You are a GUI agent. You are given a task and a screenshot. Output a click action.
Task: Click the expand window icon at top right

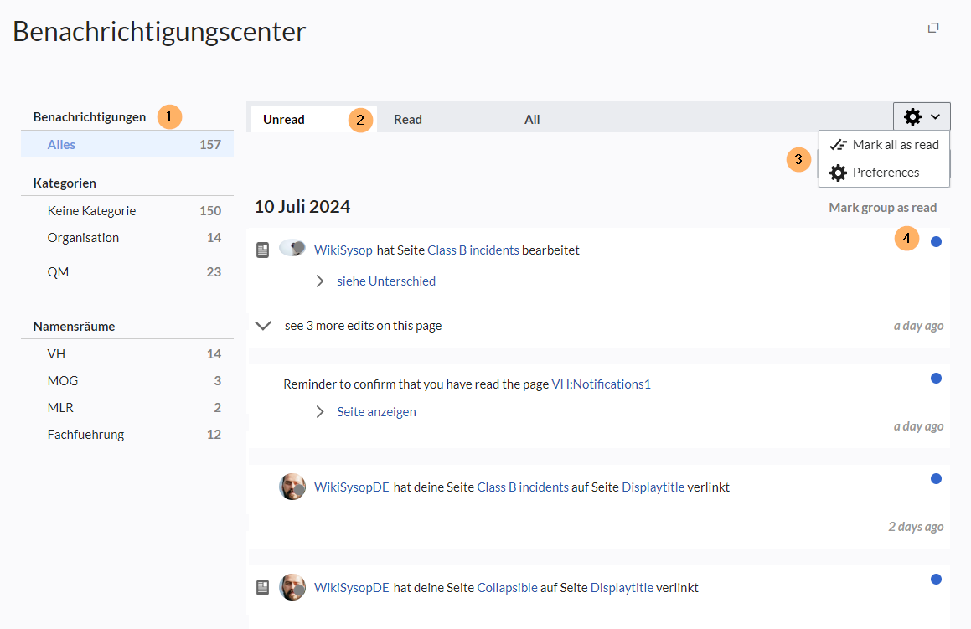pyautogui.click(x=933, y=28)
